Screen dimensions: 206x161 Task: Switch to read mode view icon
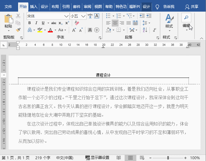tap(119, 158)
